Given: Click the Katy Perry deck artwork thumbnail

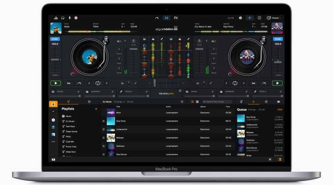Looking at the screenshot, I should click(x=277, y=28).
